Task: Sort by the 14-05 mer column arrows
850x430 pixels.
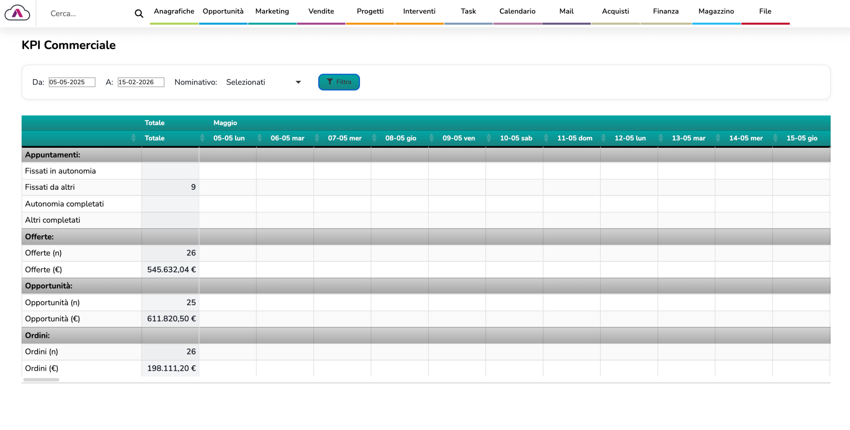Action: click(775, 138)
